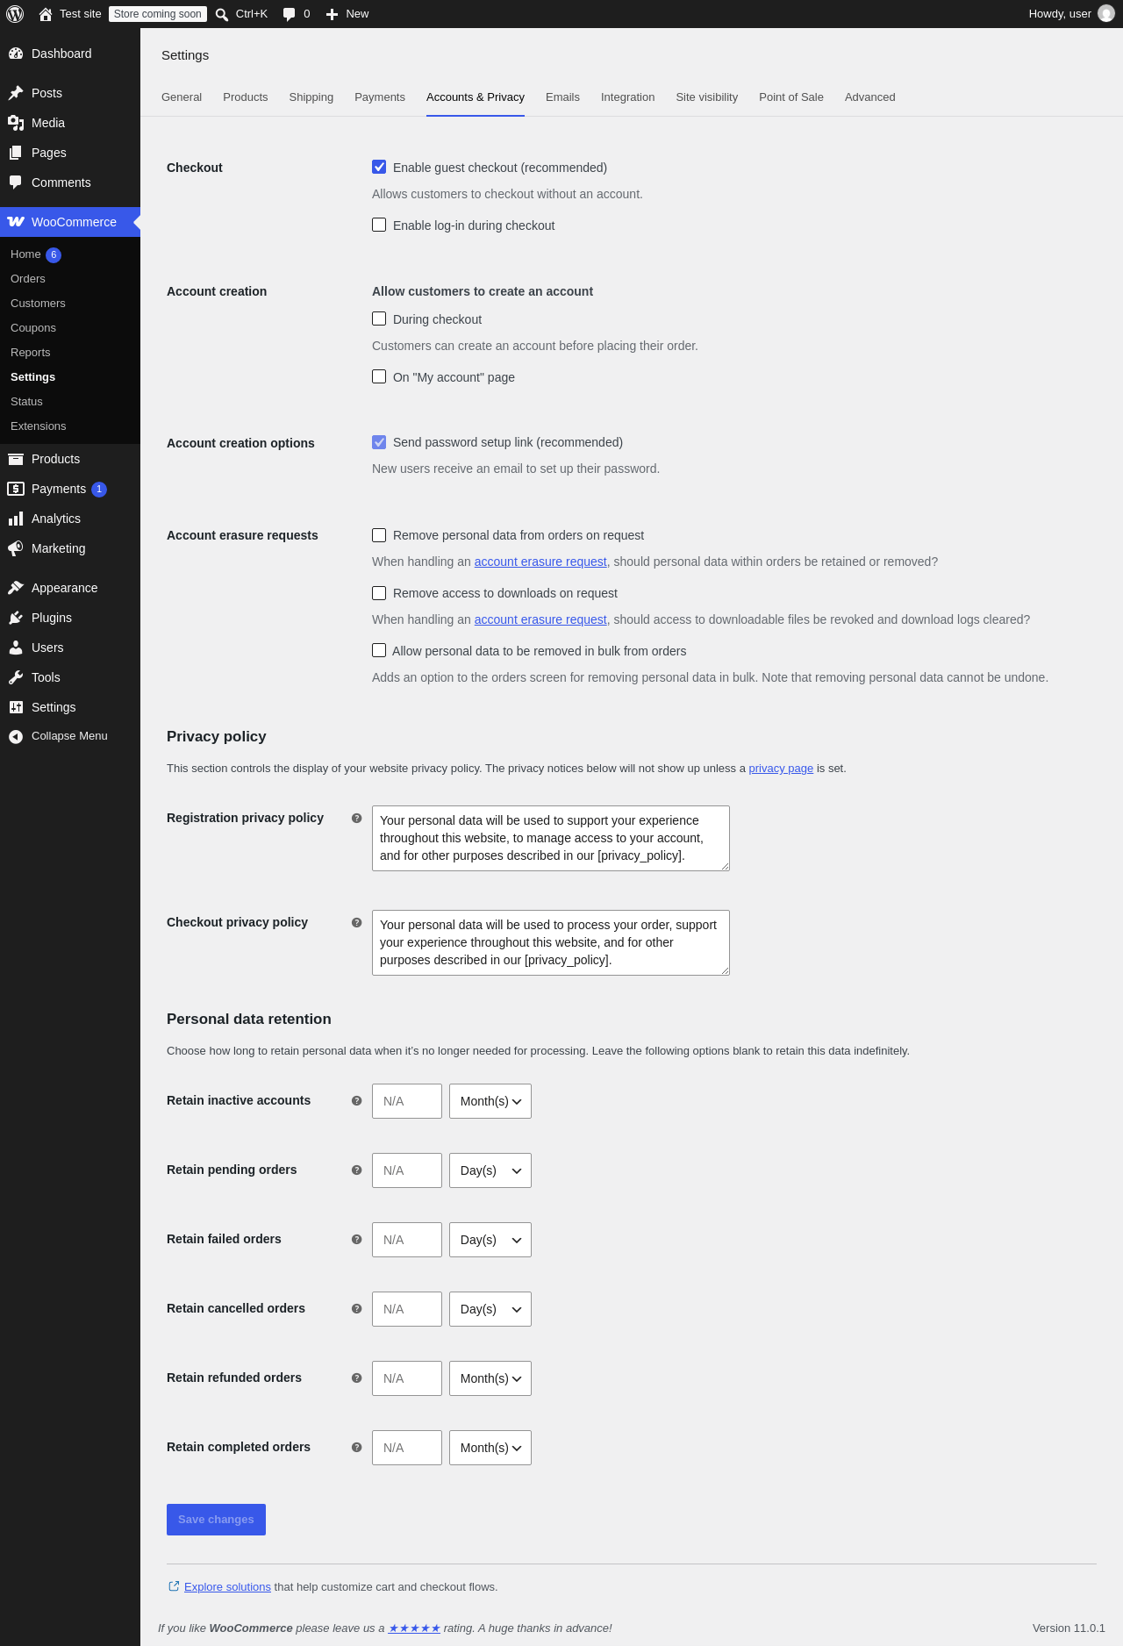Image resolution: width=1123 pixels, height=1646 pixels.
Task: Open Retain inactive accounts unit dropdown
Action: pyautogui.click(x=490, y=1101)
